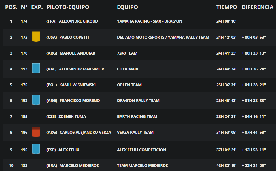This screenshot has width=276, height=171.
Task: Click the red badge next to Carlos Alejandro Verza
Action: [36, 132]
